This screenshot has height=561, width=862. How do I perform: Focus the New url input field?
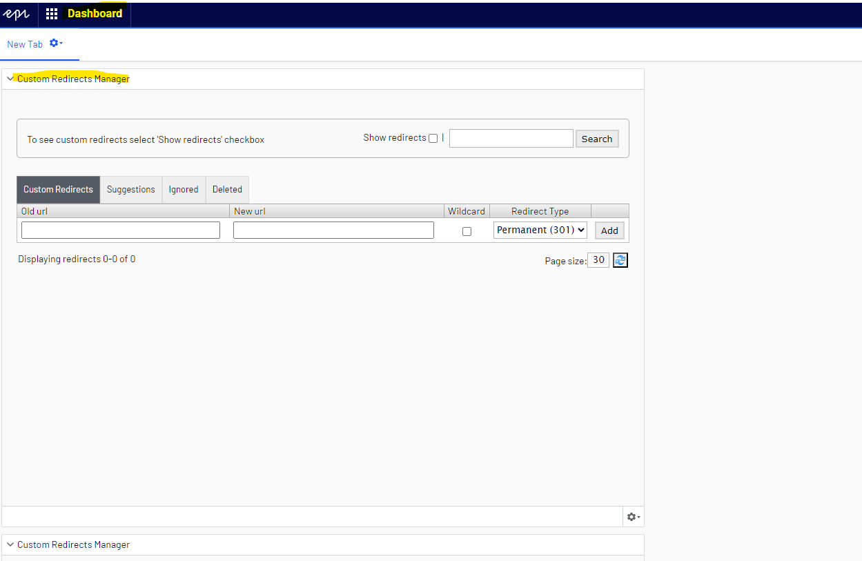(333, 230)
